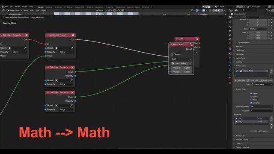Click the From Editor button
The width and height of the screenshot is (274, 154).
point(266,80)
